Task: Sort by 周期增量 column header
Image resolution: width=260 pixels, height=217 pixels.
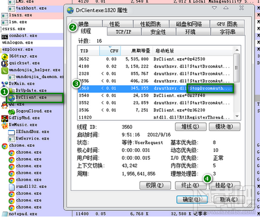Action: 137,51
